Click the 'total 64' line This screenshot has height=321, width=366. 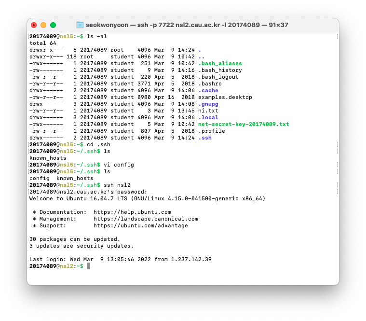(x=43, y=43)
